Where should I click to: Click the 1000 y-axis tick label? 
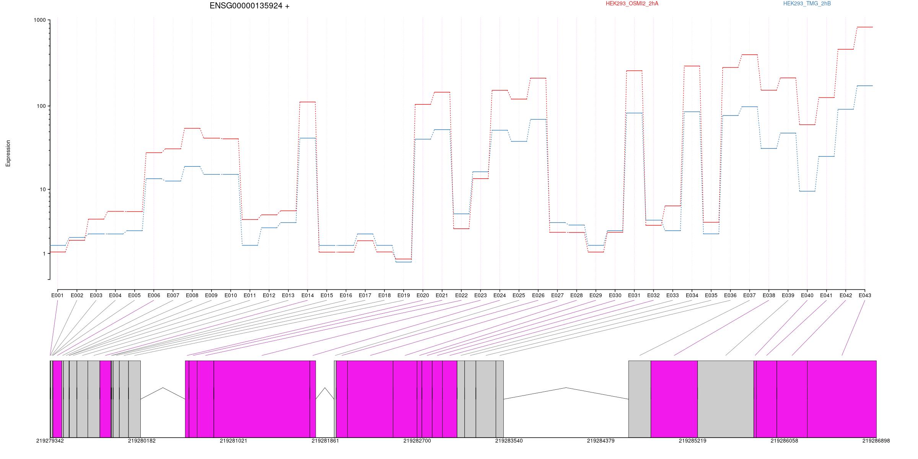point(40,20)
